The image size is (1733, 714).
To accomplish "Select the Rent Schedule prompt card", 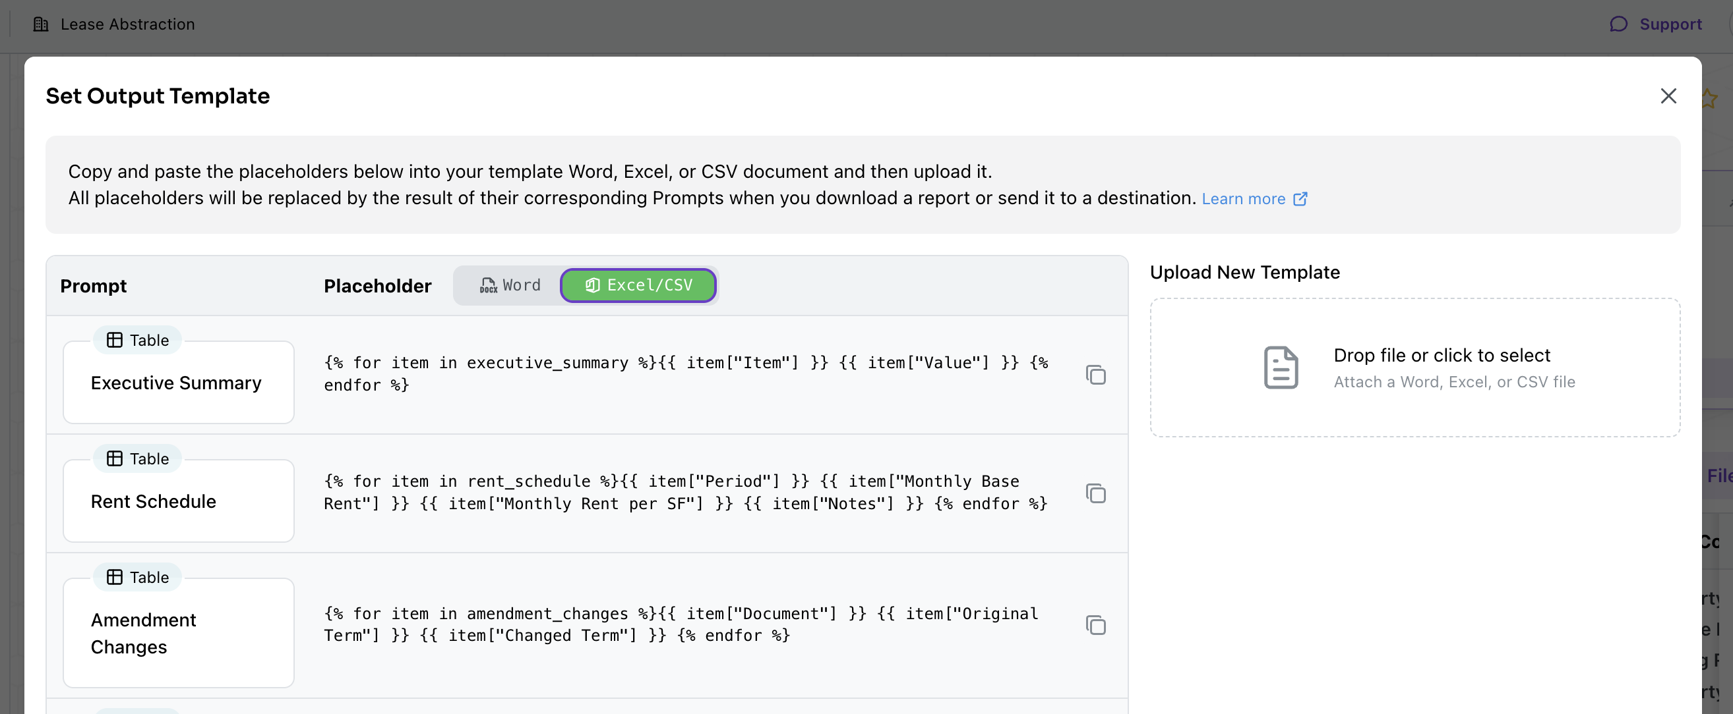I will (178, 502).
